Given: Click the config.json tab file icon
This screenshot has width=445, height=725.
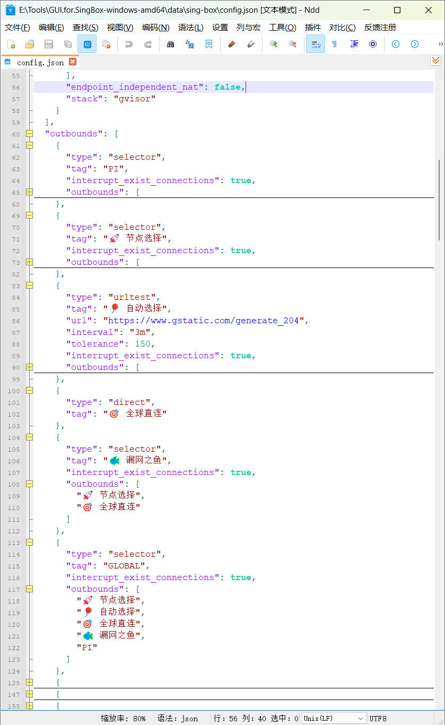Looking at the screenshot, I should pyautogui.click(x=8, y=62).
